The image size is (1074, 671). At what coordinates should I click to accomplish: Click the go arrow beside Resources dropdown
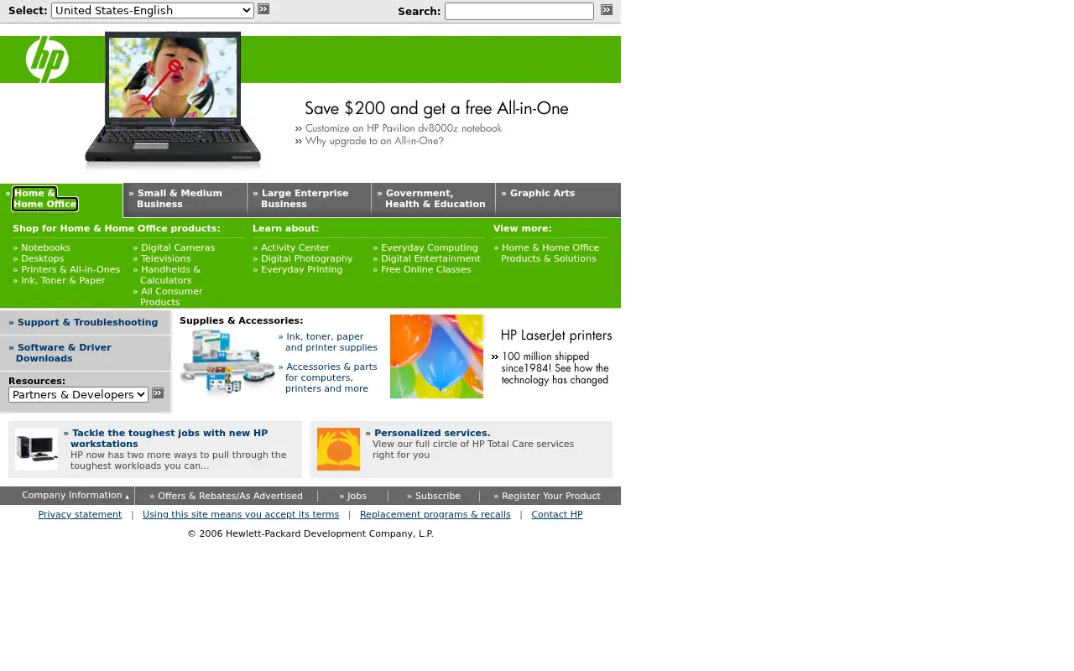[x=158, y=393]
